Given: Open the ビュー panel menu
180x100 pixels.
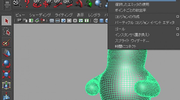Looking at the screenshot, I should (20, 15).
